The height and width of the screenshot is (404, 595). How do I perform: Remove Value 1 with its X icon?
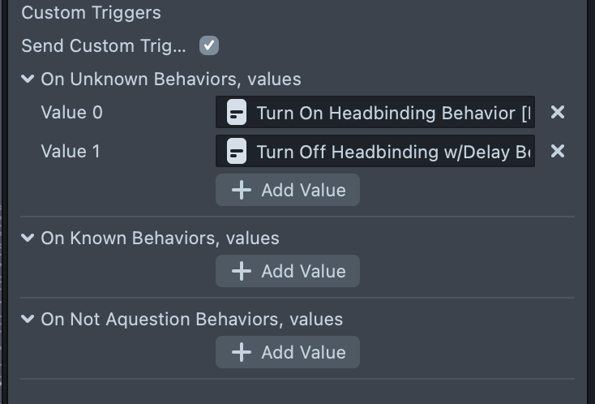pos(558,151)
